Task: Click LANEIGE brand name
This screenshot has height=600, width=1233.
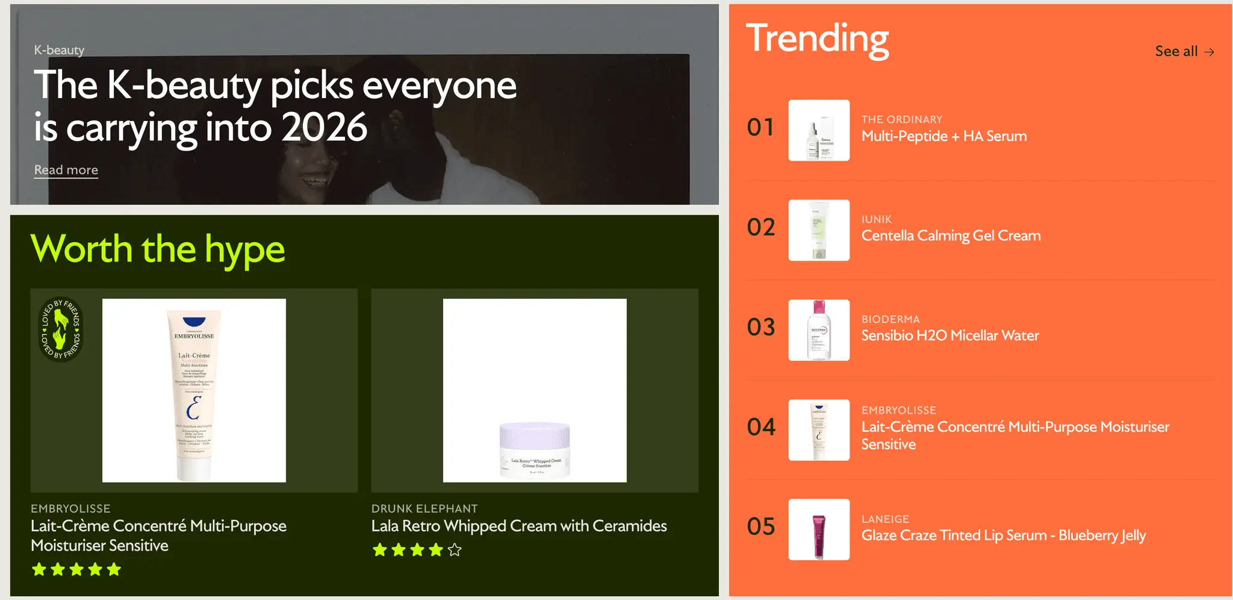Action: pos(885,519)
